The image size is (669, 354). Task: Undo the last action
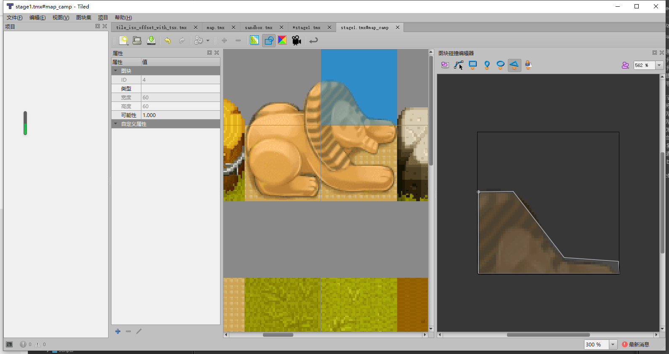168,40
